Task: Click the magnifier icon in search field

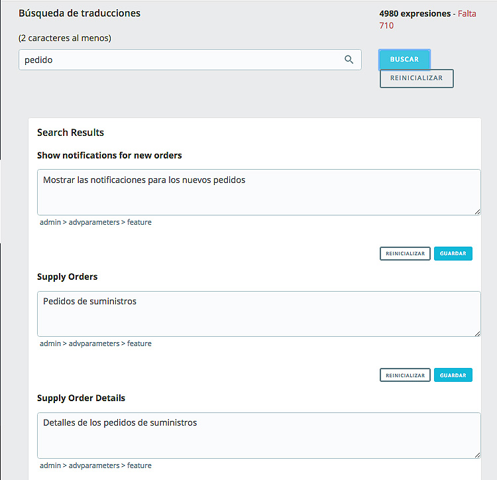Action: [x=349, y=59]
